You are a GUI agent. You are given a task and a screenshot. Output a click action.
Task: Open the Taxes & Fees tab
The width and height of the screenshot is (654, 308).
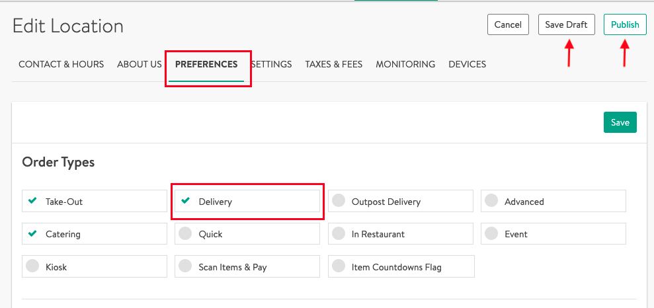(333, 64)
